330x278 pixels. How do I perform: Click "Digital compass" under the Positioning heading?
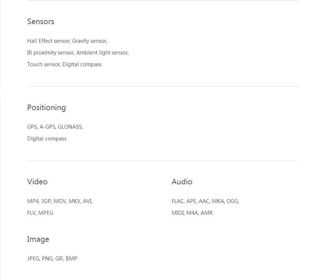click(47, 139)
